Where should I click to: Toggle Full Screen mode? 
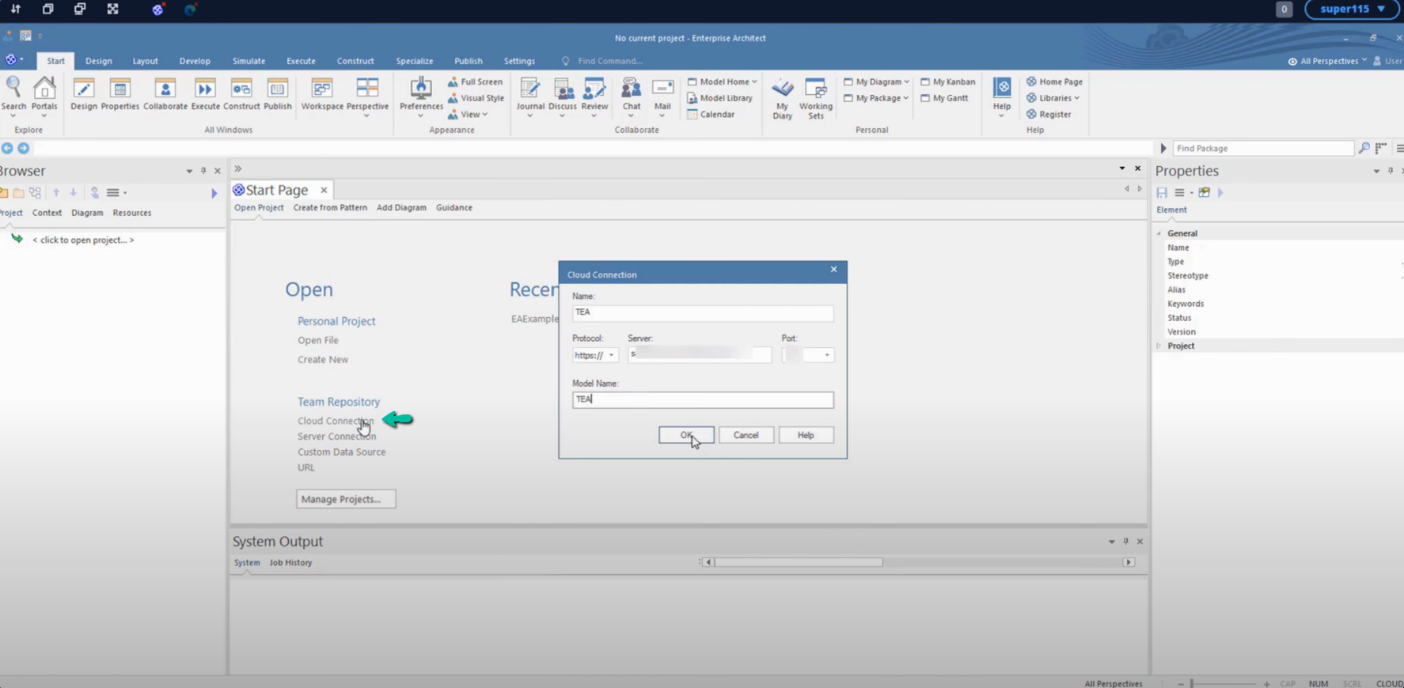click(475, 81)
